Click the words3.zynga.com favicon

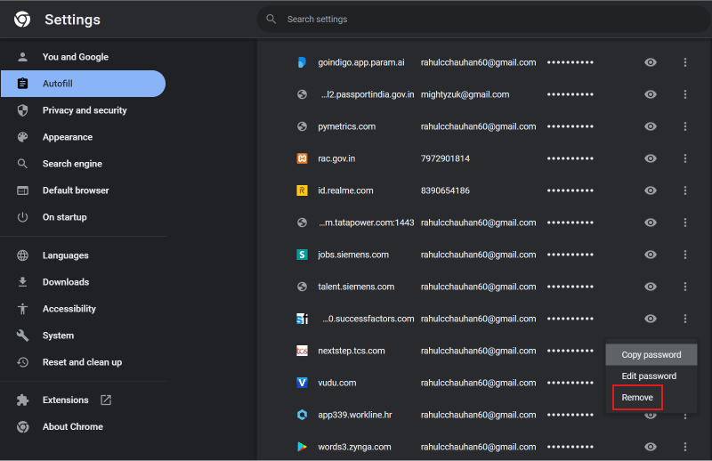tap(302, 447)
